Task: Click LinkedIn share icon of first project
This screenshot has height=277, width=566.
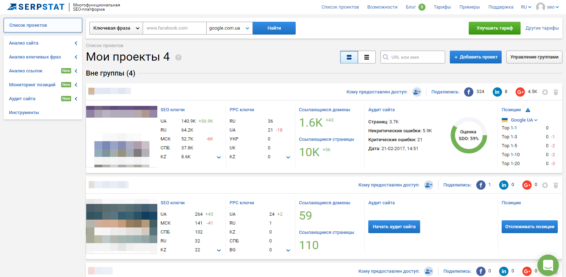Action: 497,92
